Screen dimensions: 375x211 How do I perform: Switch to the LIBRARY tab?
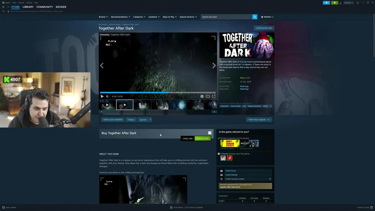28,7
